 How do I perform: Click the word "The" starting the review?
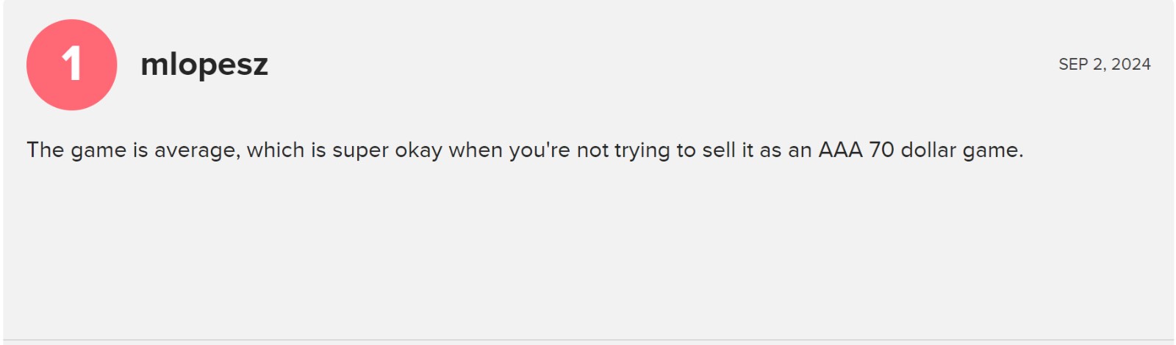(x=46, y=150)
